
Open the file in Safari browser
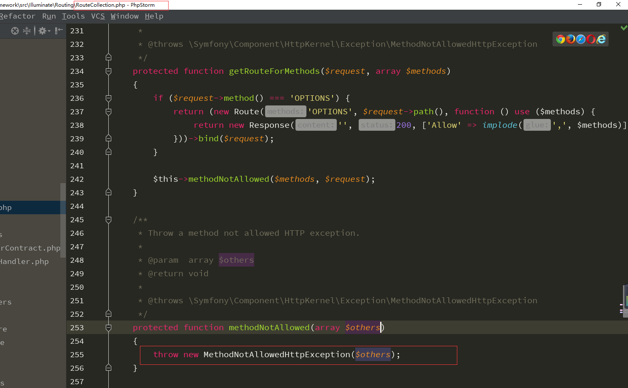coord(581,39)
